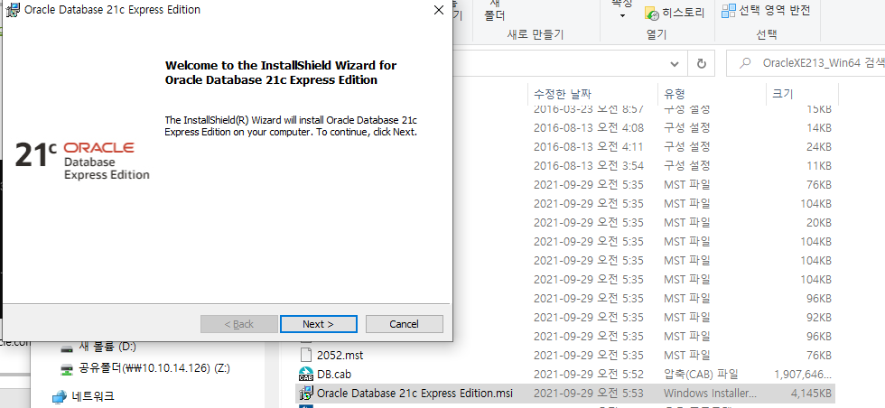The image size is (885, 408).
Task: Click the 2021-09-29 오전 5:52 date cell
Action: [589, 374]
